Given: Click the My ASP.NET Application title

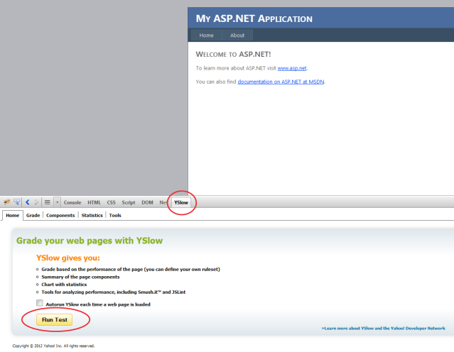Looking at the screenshot, I should pyautogui.click(x=254, y=18).
